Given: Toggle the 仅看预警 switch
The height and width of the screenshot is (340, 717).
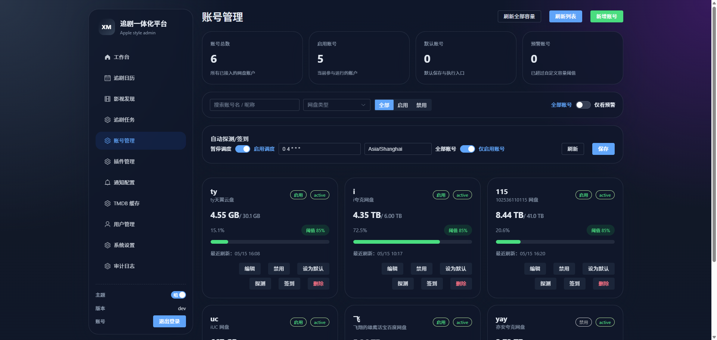Looking at the screenshot, I should 583,105.
